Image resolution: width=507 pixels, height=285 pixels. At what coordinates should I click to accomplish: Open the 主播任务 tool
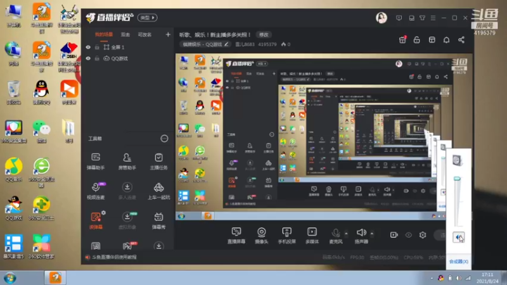[x=158, y=161]
